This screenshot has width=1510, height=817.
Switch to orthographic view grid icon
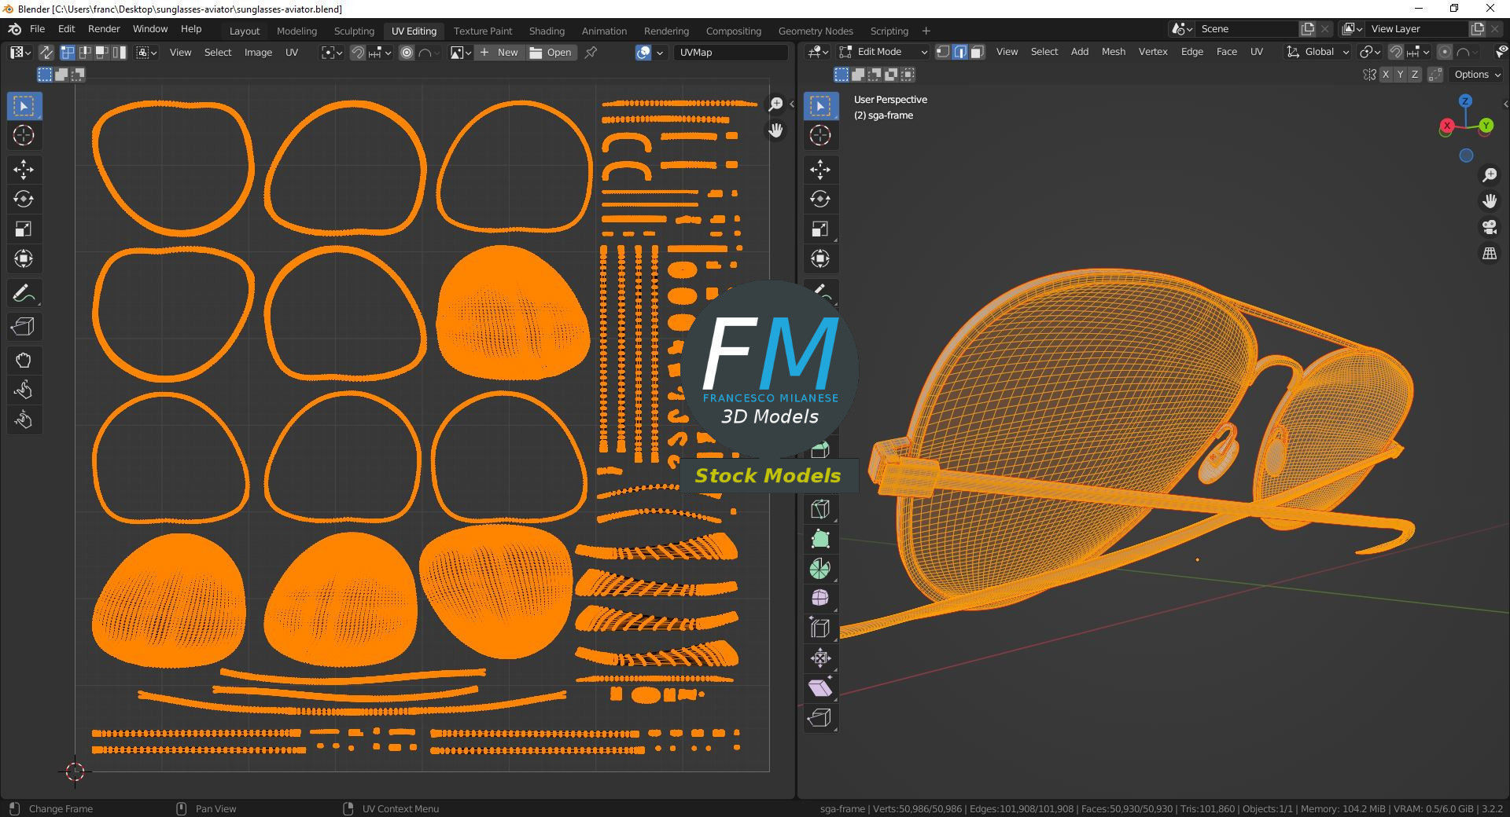(1490, 254)
